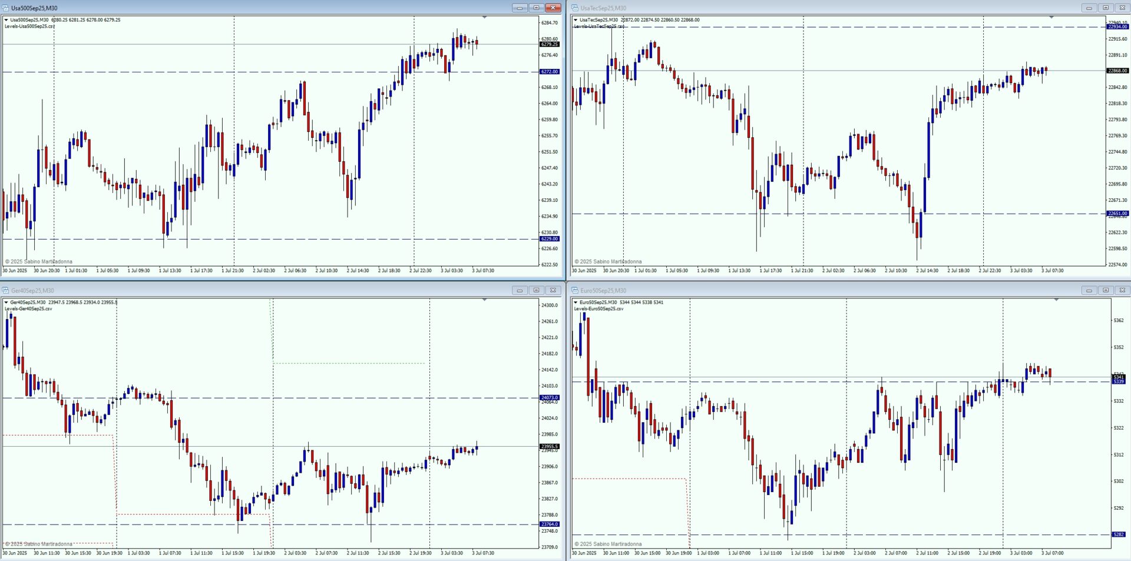Click the 5282 level price label
The height and width of the screenshot is (561, 1131).
1119,535
